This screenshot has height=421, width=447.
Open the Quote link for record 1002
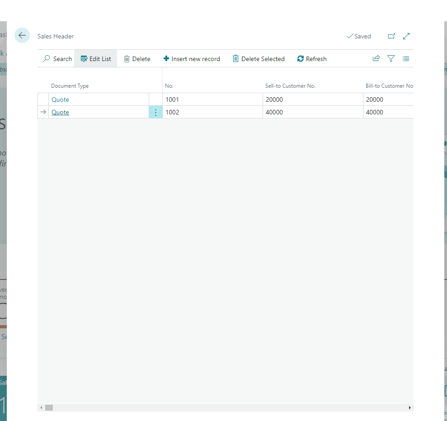(x=60, y=112)
